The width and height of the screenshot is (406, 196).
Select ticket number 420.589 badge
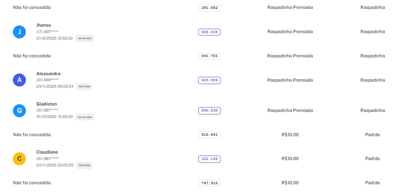click(209, 80)
